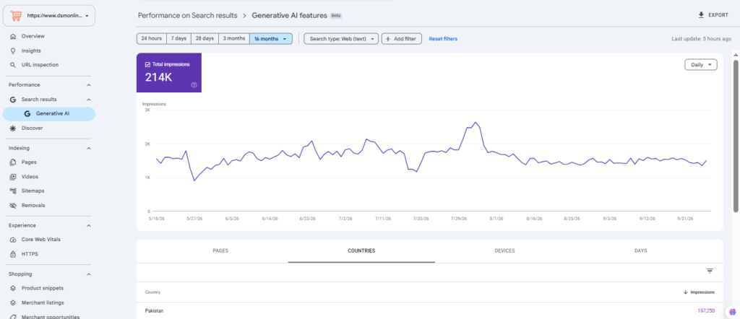Screen dimensions: 740x319
Task: Click the Beta badge
Action: pos(336,16)
